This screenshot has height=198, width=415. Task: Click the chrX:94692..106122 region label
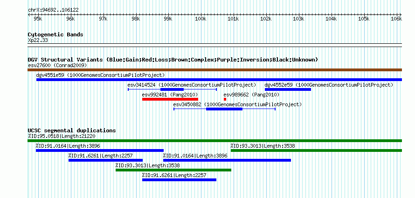53,10
